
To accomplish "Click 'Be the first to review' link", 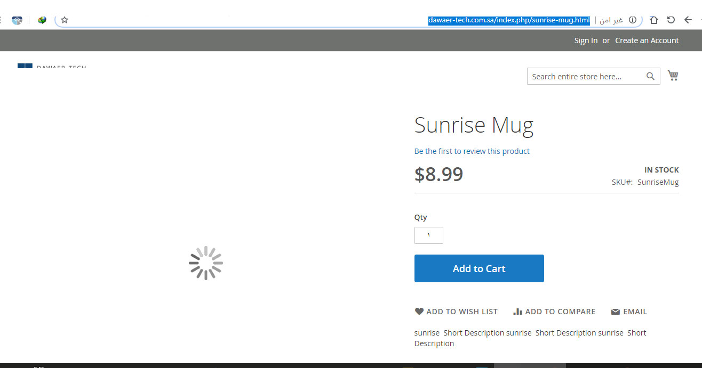I will pyautogui.click(x=472, y=151).
